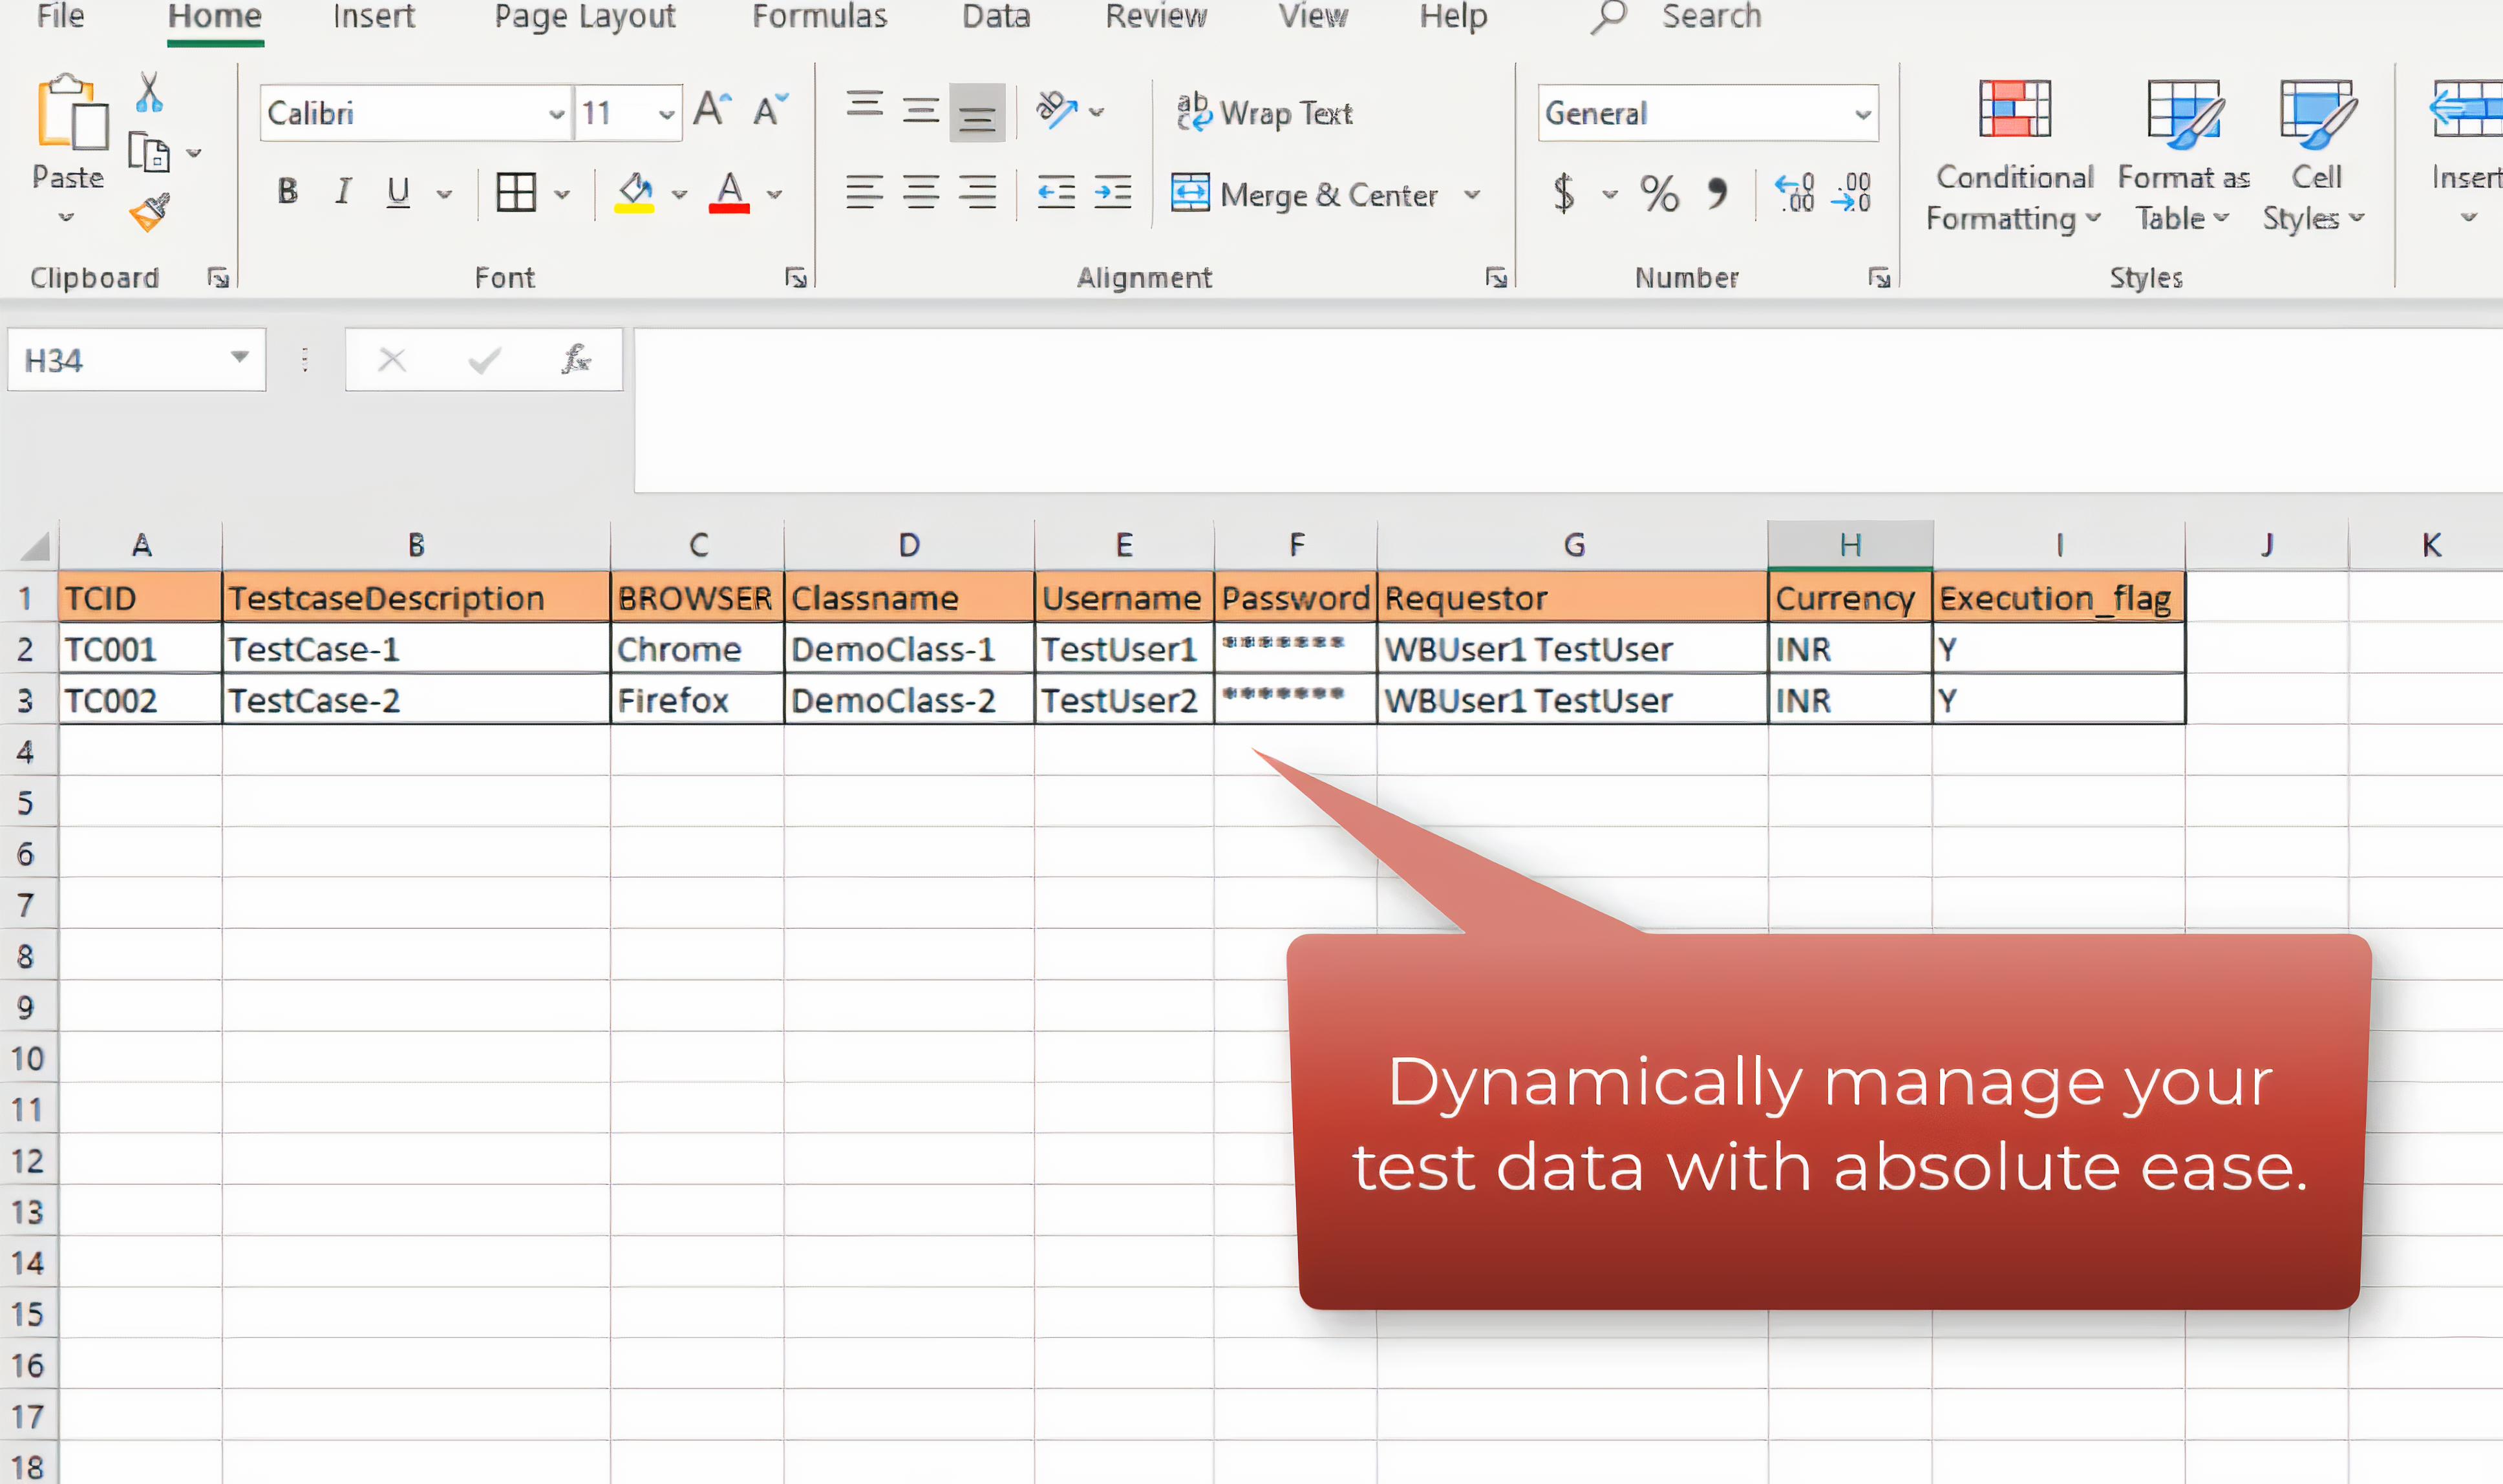
Task: Toggle Bold formatting
Action: click(x=288, y=191)
